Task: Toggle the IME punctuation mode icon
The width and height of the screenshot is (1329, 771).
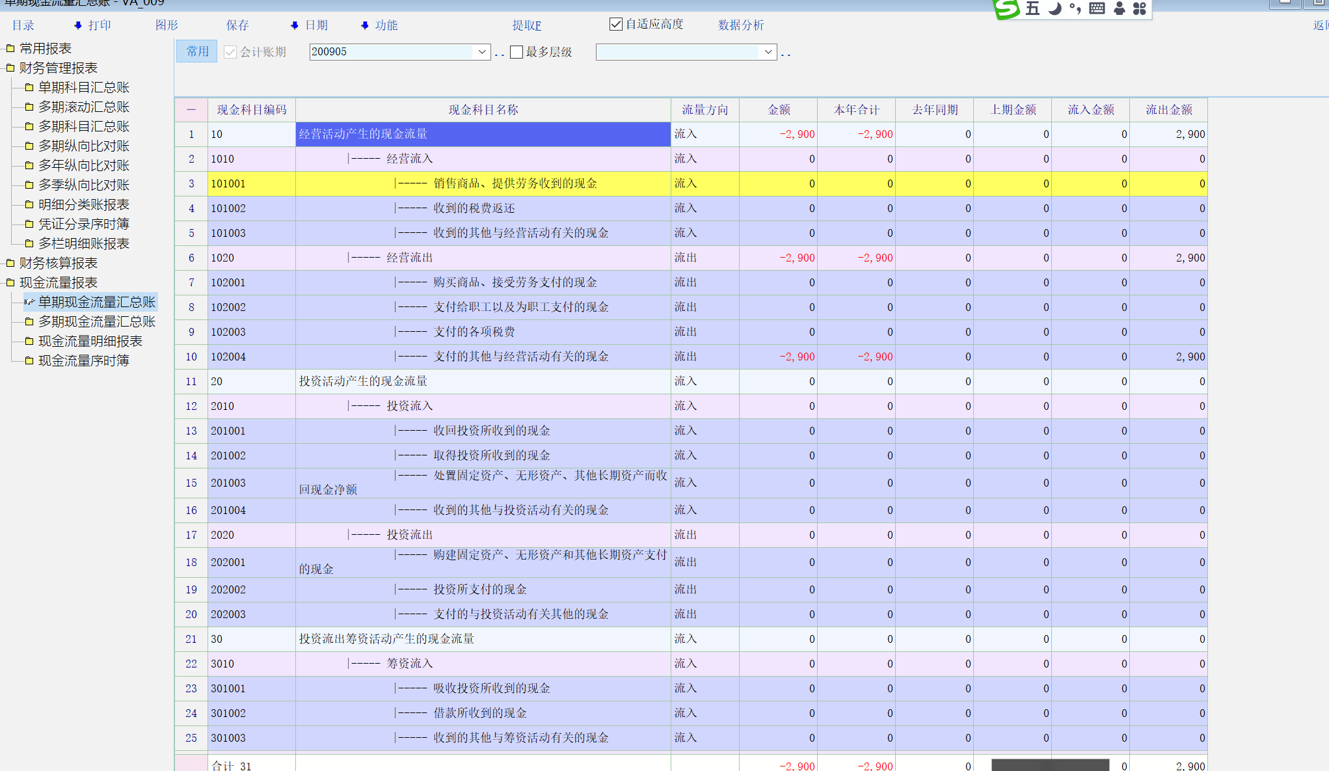Action: point(1075,8)
